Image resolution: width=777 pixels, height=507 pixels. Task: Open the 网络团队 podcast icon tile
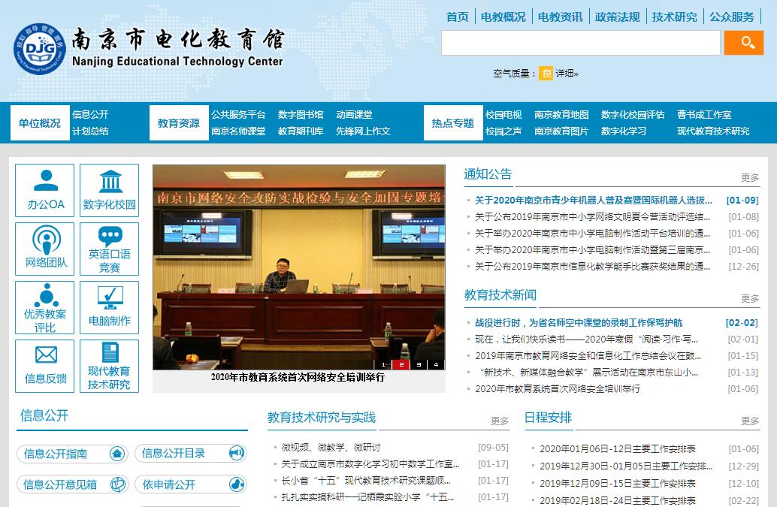45,248
